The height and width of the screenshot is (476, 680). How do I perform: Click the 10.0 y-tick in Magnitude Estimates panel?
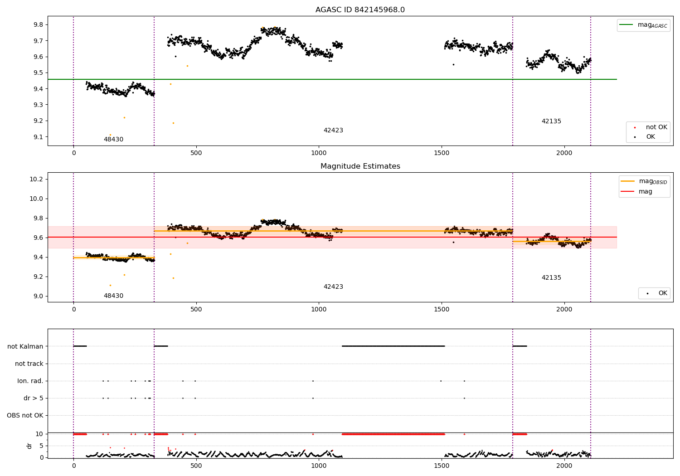[x=36, y=199]
